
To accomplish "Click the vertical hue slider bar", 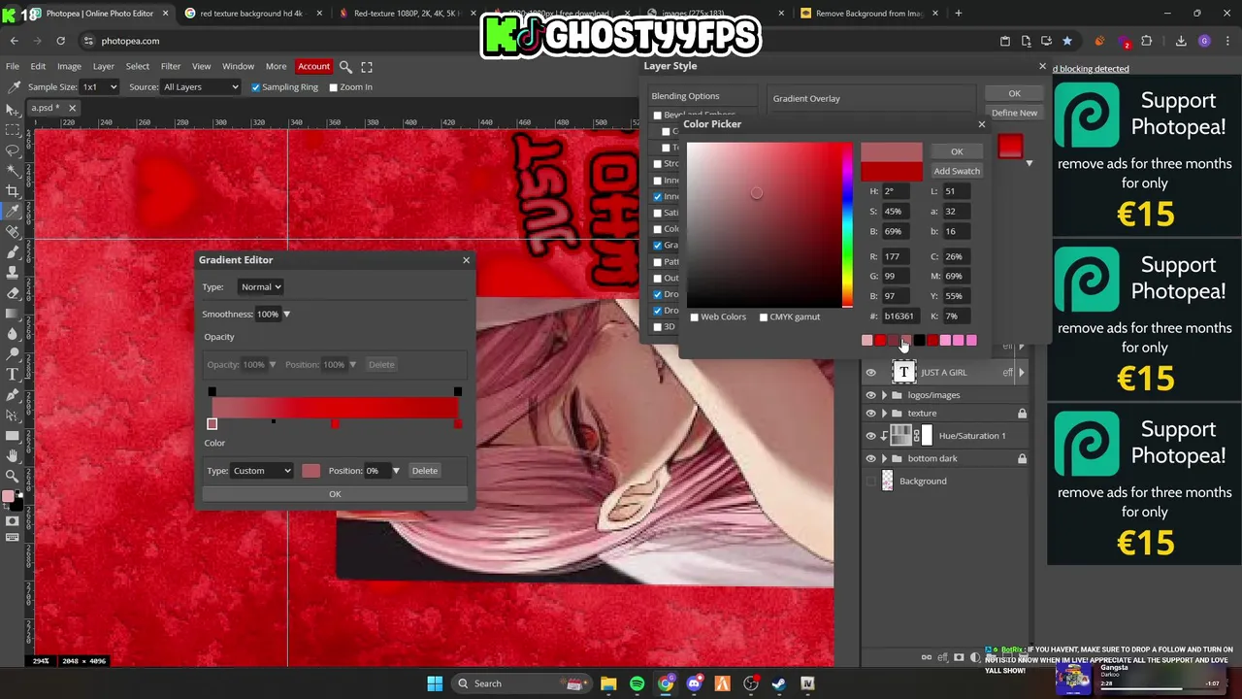I will [x=847, y=225].
